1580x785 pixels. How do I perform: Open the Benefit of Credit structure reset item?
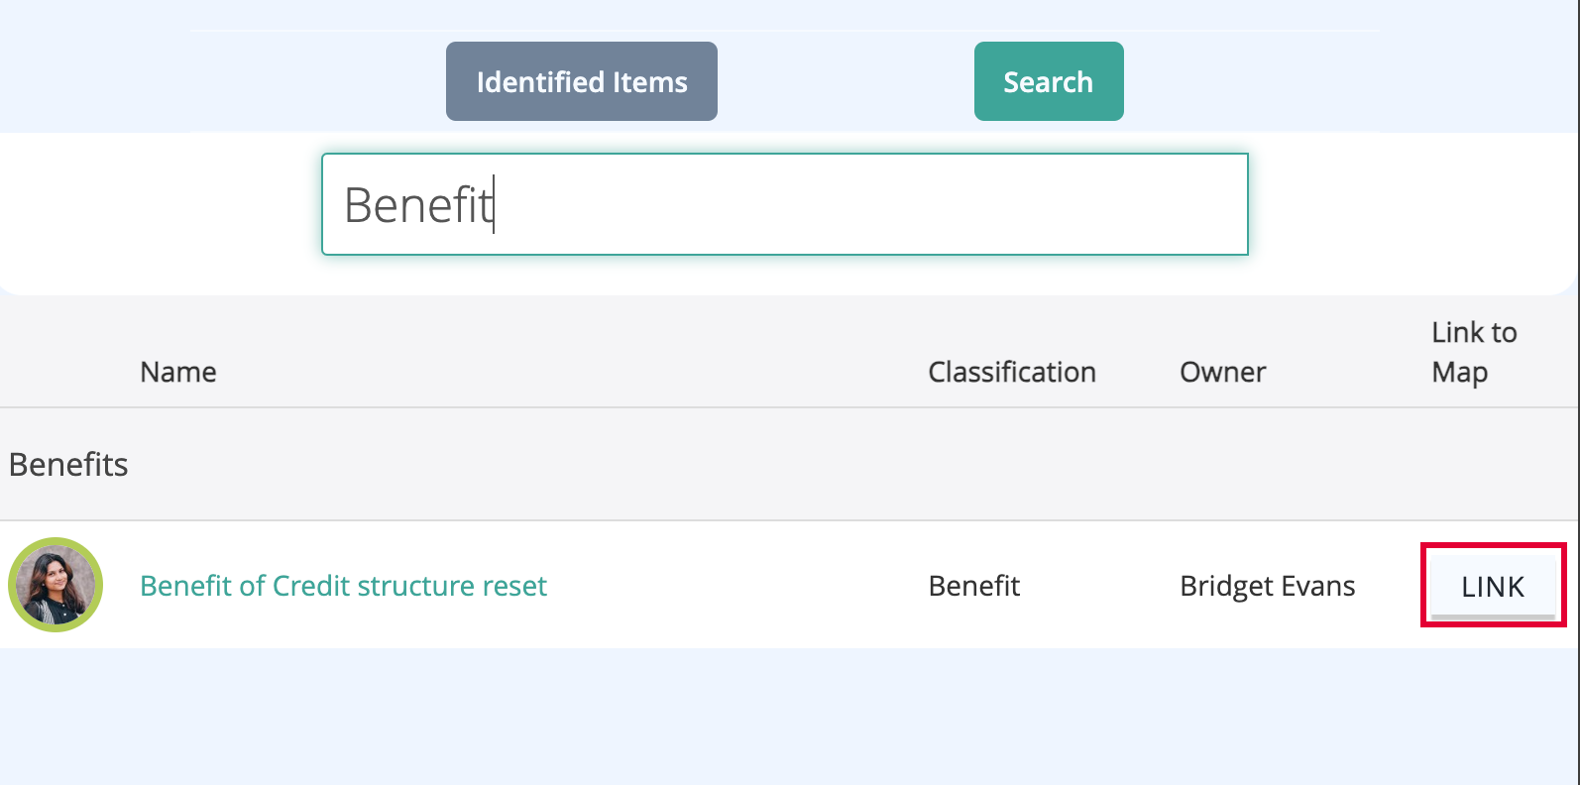[343, 585]
